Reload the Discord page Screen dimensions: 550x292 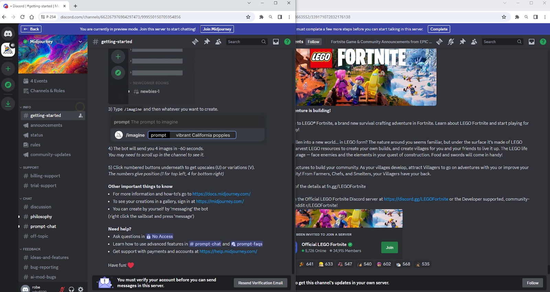(x=22, y=17)
